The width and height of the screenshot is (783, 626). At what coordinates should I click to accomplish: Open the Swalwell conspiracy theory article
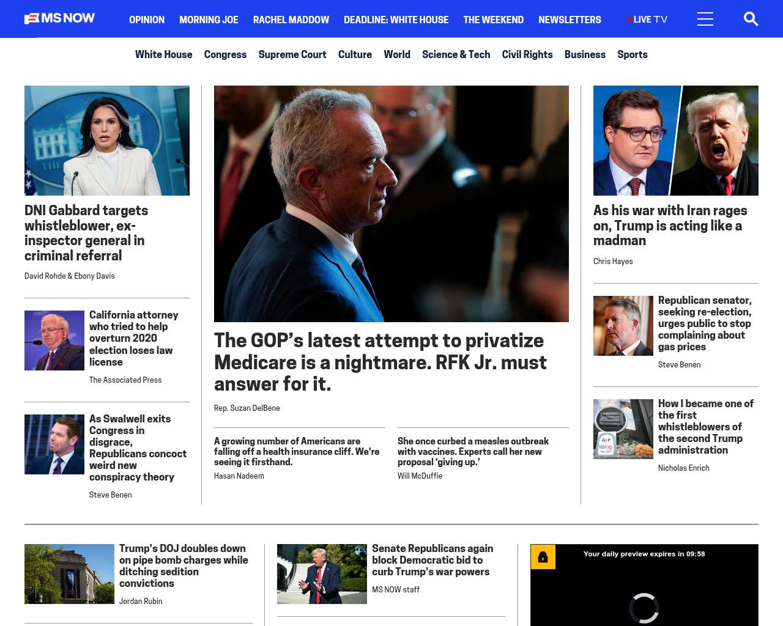(138, 447)
